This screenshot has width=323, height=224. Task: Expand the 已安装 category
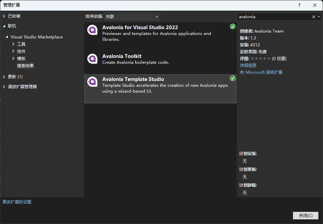(x=4, y=16)
